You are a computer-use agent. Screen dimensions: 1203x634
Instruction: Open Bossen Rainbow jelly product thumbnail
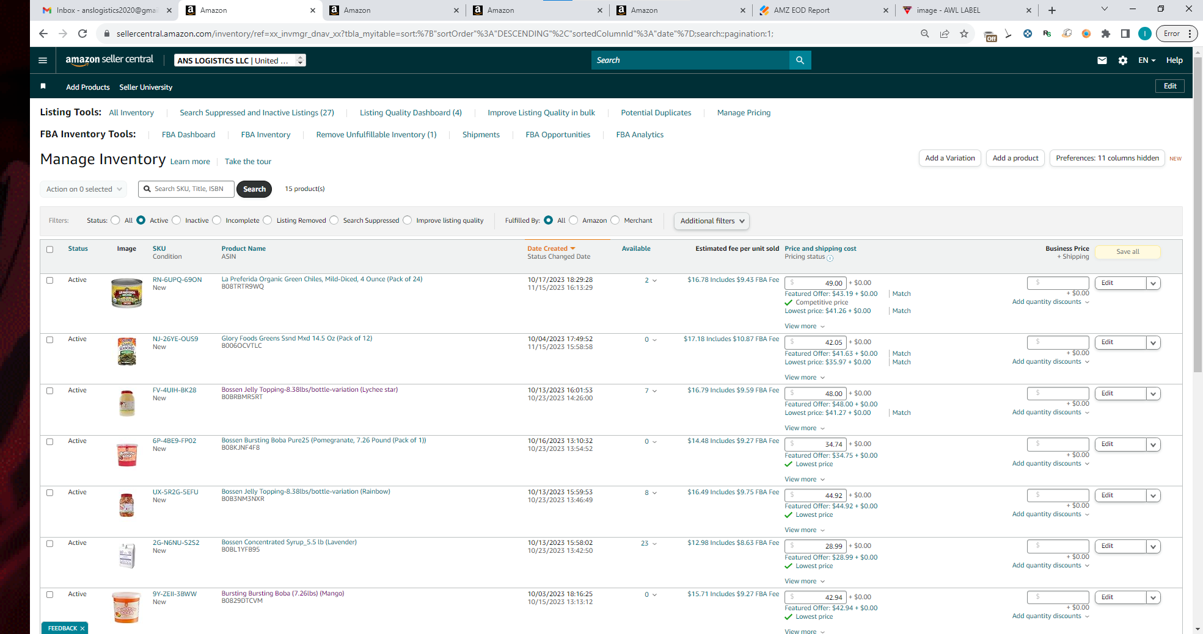coord(127,505)
